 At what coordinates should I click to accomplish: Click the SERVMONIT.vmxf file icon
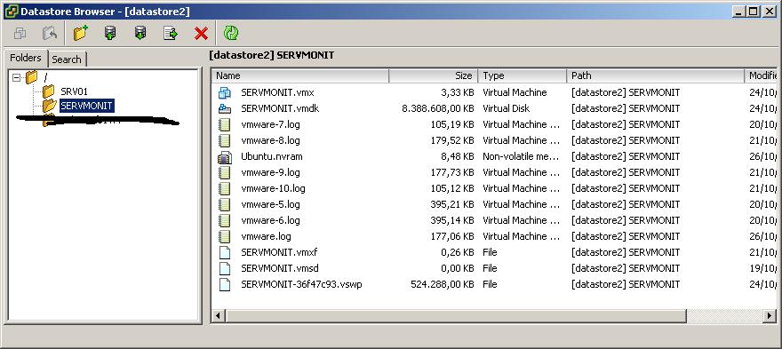[225, 252]
